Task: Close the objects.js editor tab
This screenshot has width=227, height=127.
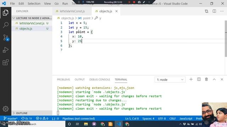Action: pos(116,11)
